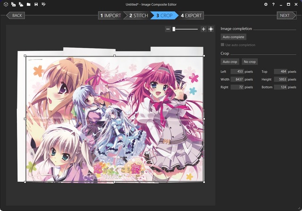The image size is (302, 211).
Task: Create new panorama from cube icon
Action: coord(6,4)
